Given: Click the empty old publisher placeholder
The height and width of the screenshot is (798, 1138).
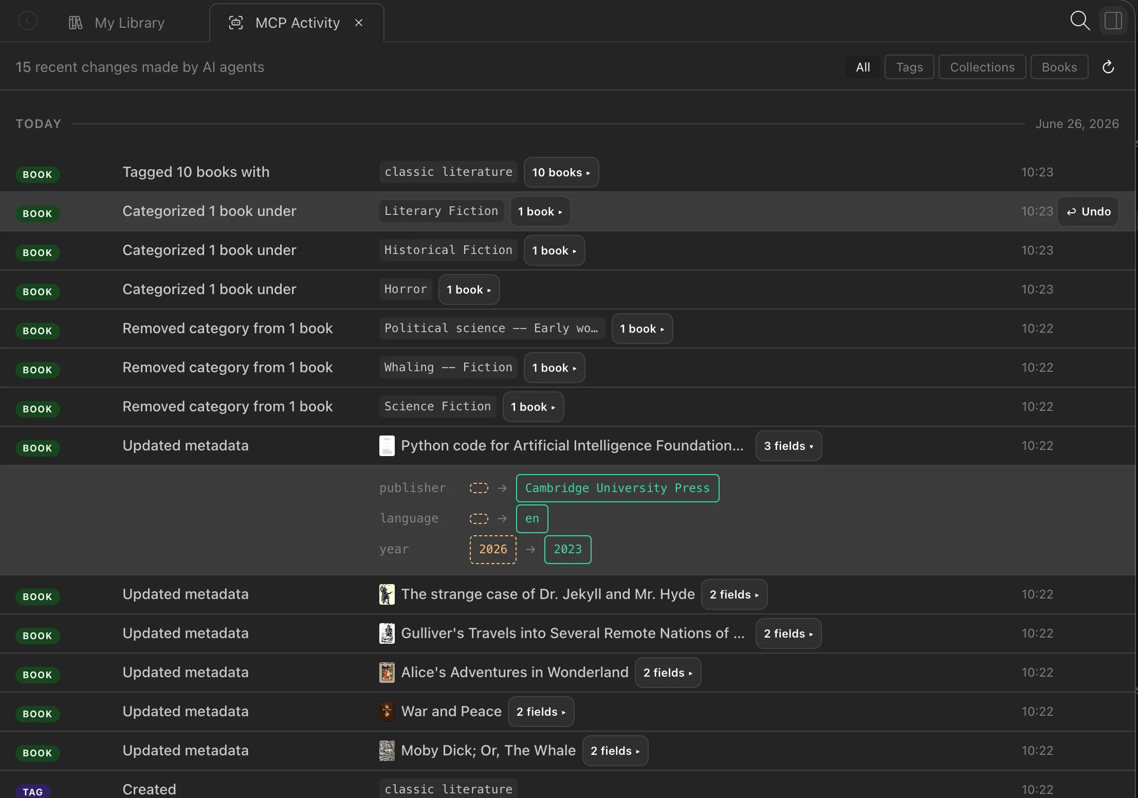Looking at the screenshot, I should (479, 488).
